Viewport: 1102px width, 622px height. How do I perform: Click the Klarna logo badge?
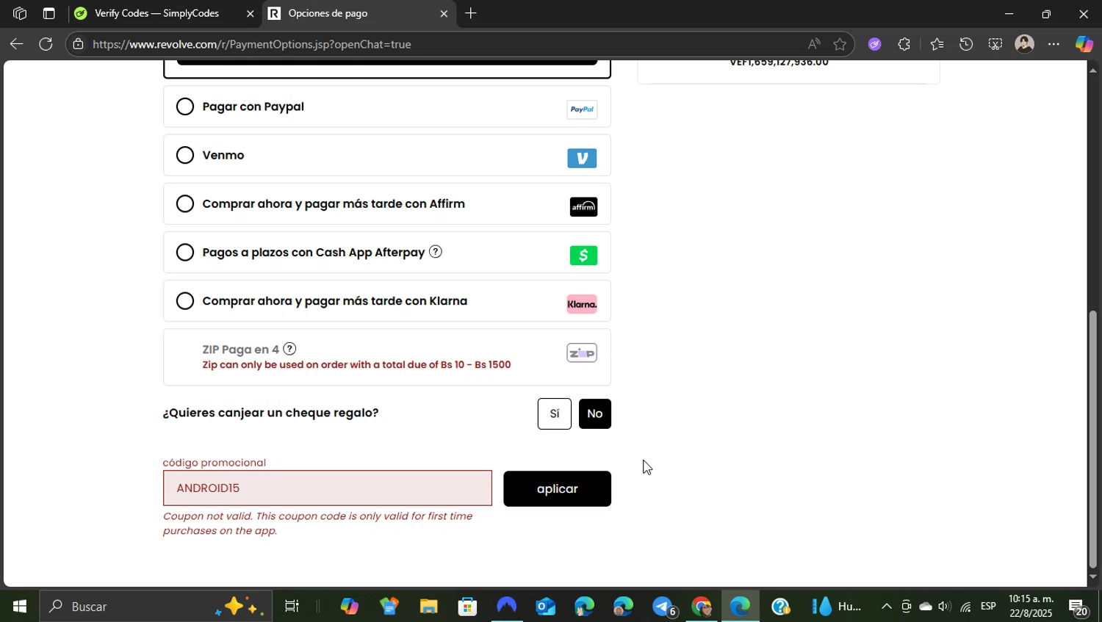pos(582,304)
